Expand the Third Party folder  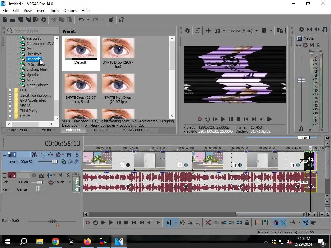[x=10, y=111]
